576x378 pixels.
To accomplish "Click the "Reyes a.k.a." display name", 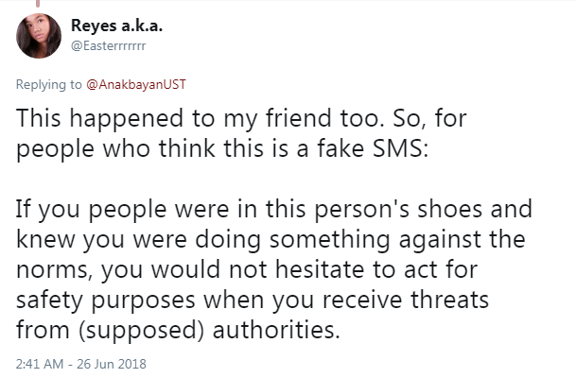I will [x=116, y=26].
